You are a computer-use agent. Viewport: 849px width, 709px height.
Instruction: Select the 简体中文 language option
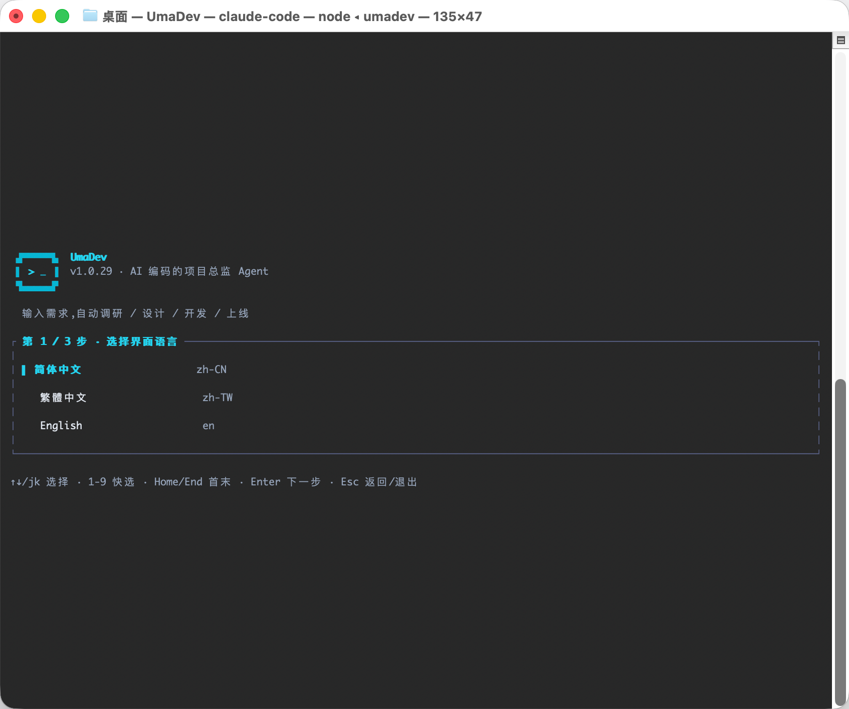point(58,370)
